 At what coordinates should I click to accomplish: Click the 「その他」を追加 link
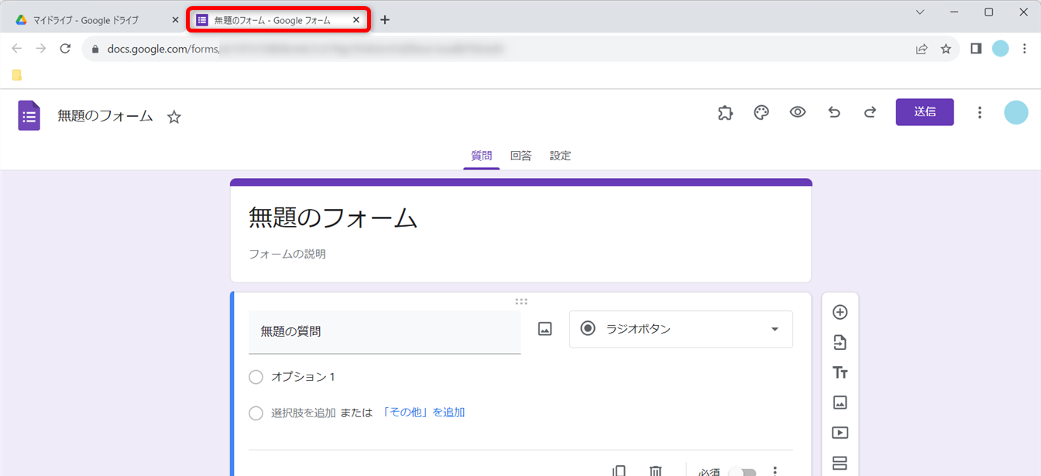[423, 413]
